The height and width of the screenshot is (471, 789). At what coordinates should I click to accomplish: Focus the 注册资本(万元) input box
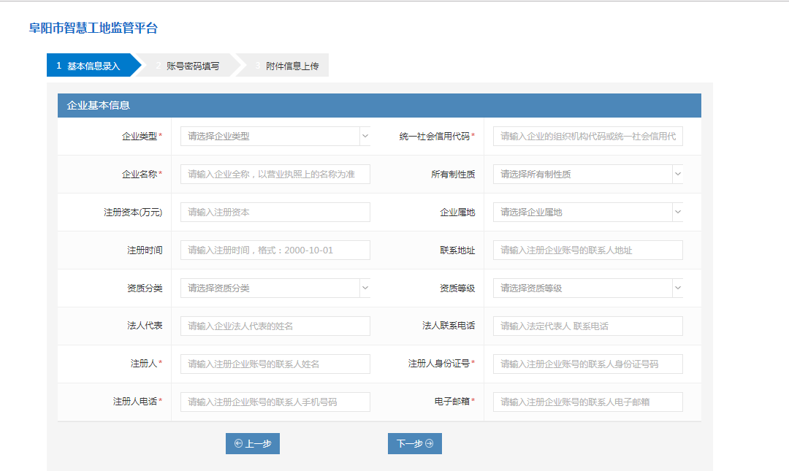point(275,212)
